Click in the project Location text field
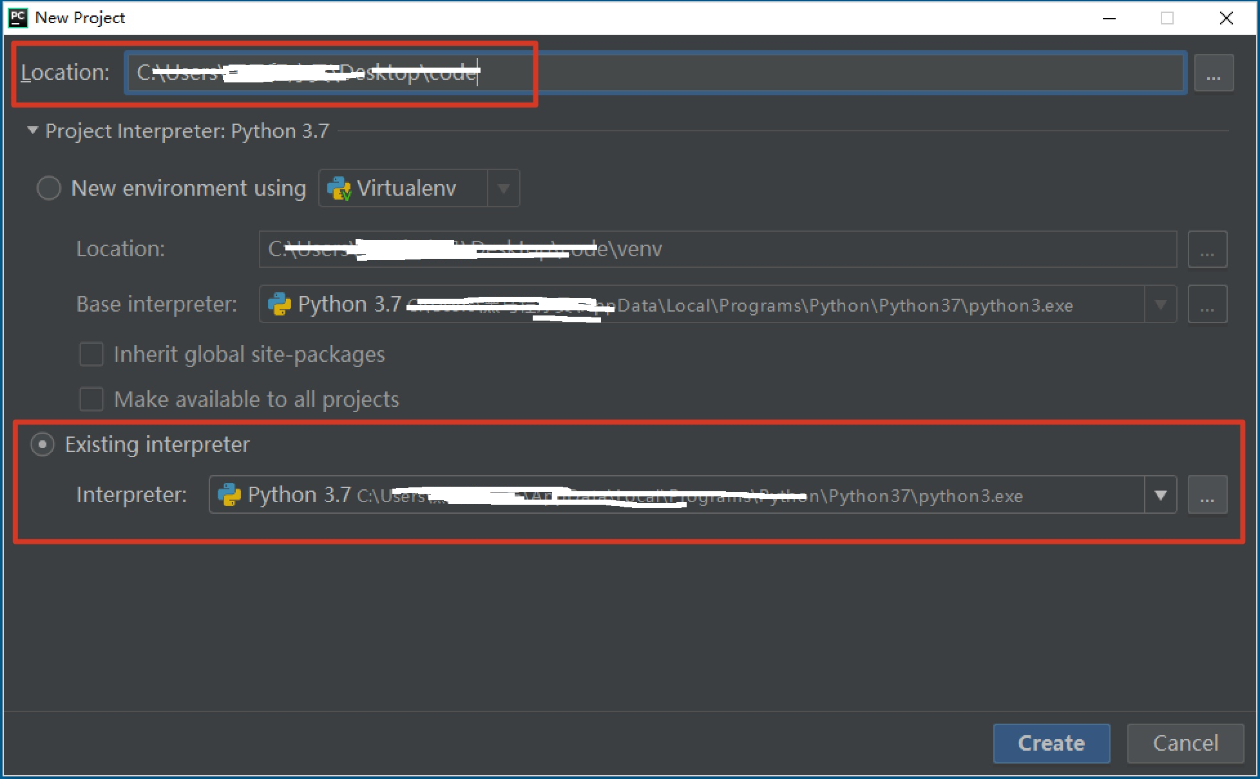 pyautogui.click(x=773, y=73)
